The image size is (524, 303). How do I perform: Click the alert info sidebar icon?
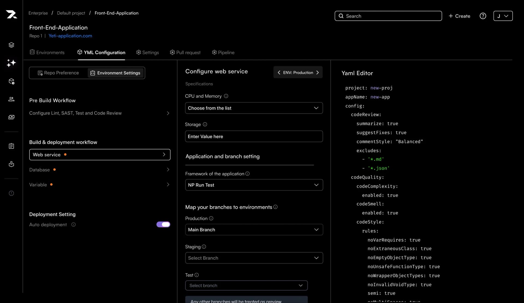pos(11,193)
